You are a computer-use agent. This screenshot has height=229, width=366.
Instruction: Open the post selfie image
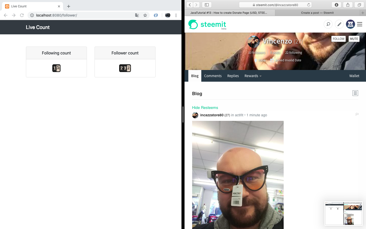(238, 175)
